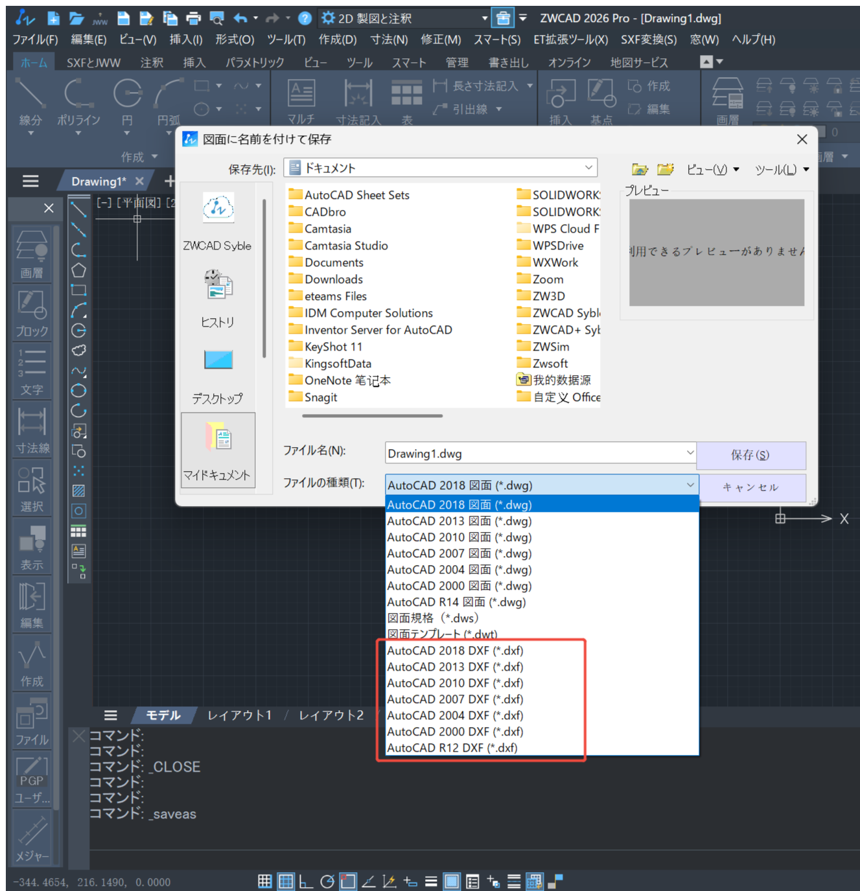Select the 寸法記入 dimension tool in ribbon
The image size is (860, 891).
coord(358,102)
